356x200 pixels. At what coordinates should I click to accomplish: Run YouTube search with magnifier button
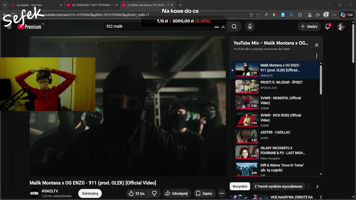(234, 26)
